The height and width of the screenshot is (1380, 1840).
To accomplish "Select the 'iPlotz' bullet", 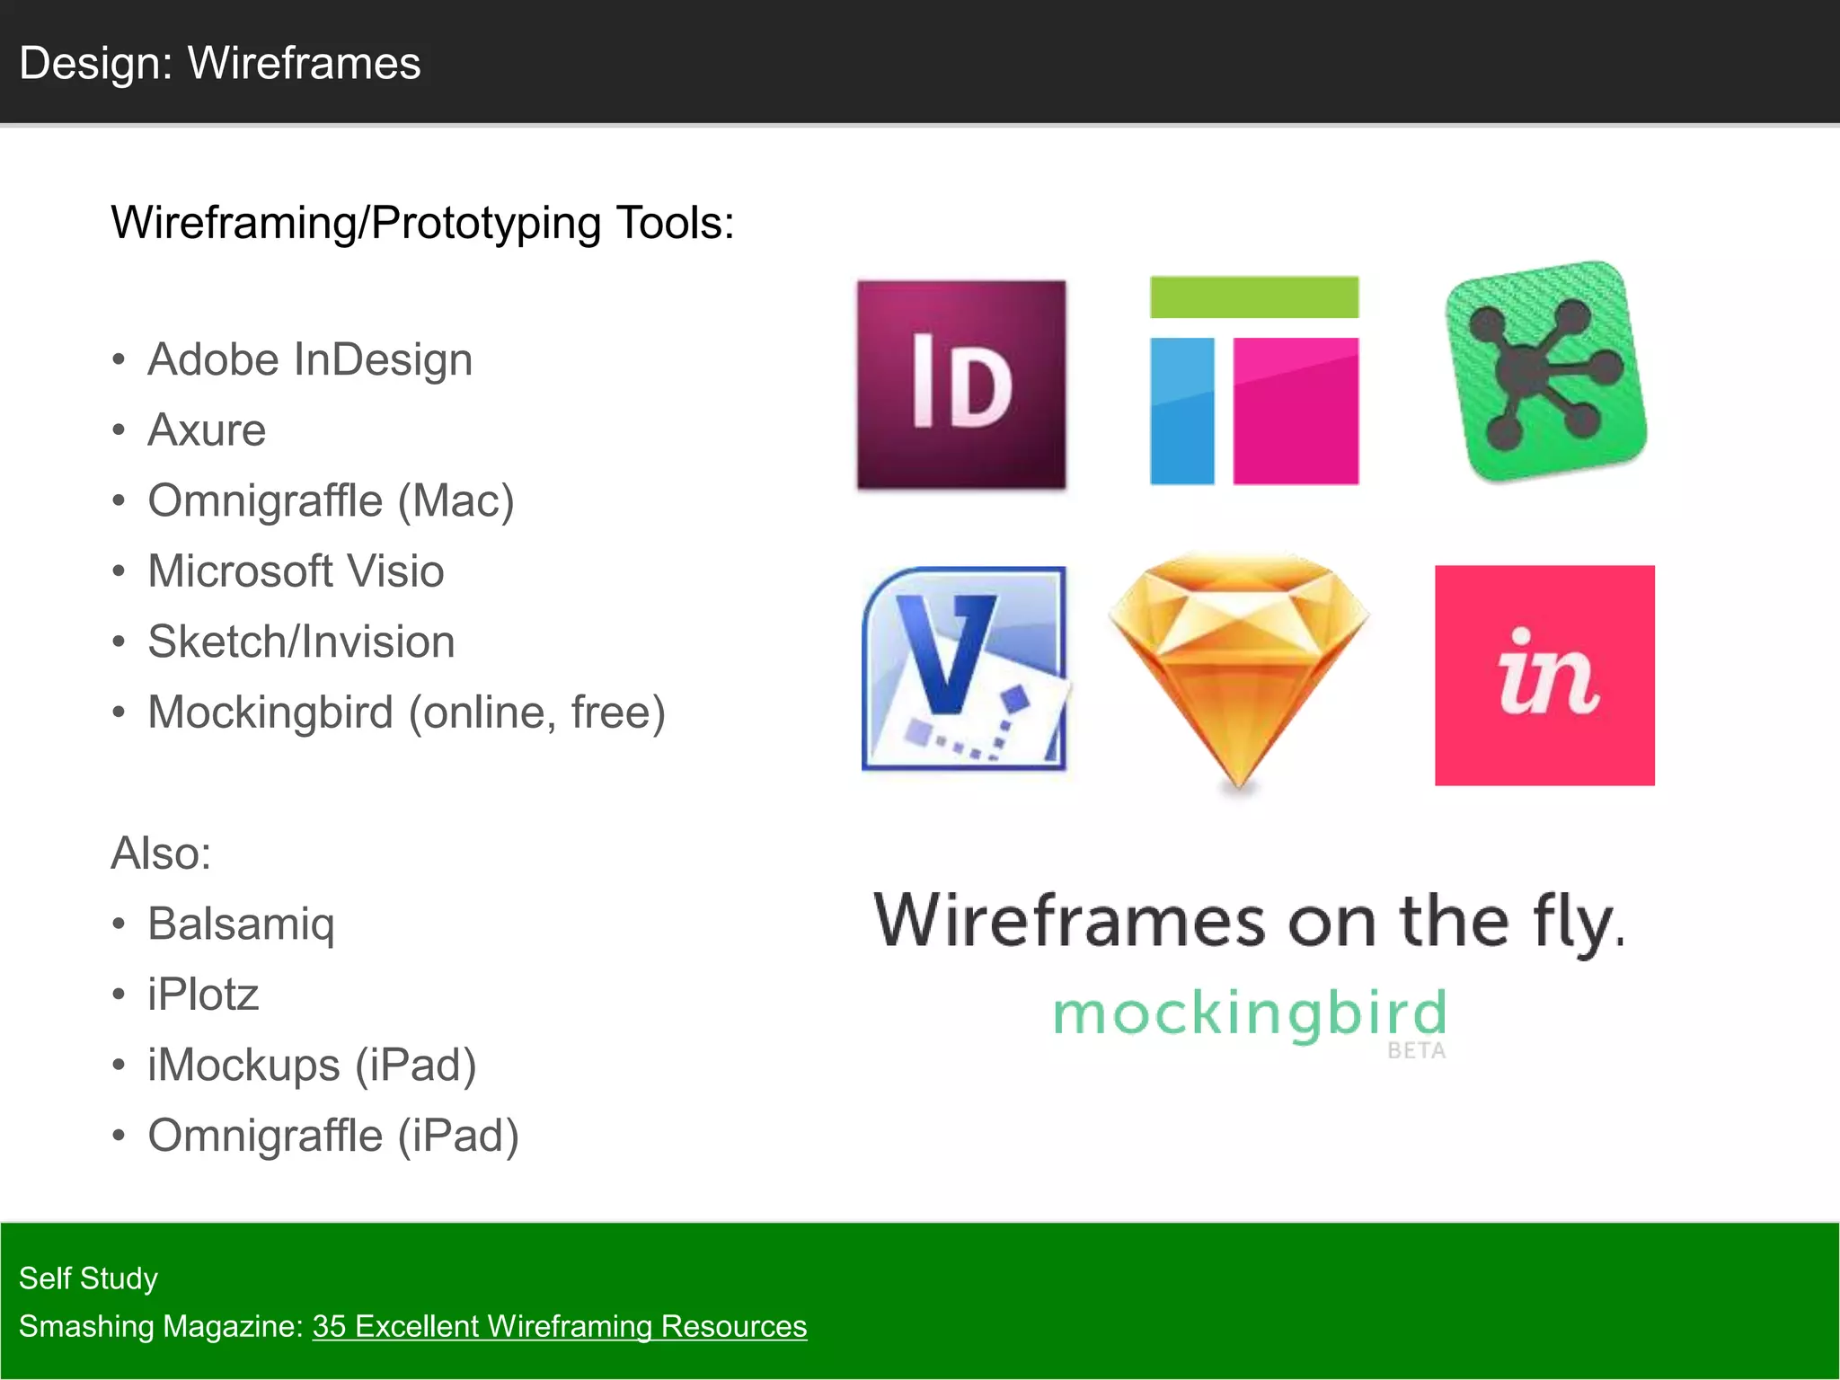I will pyautogui.click(x=203, y=995).
